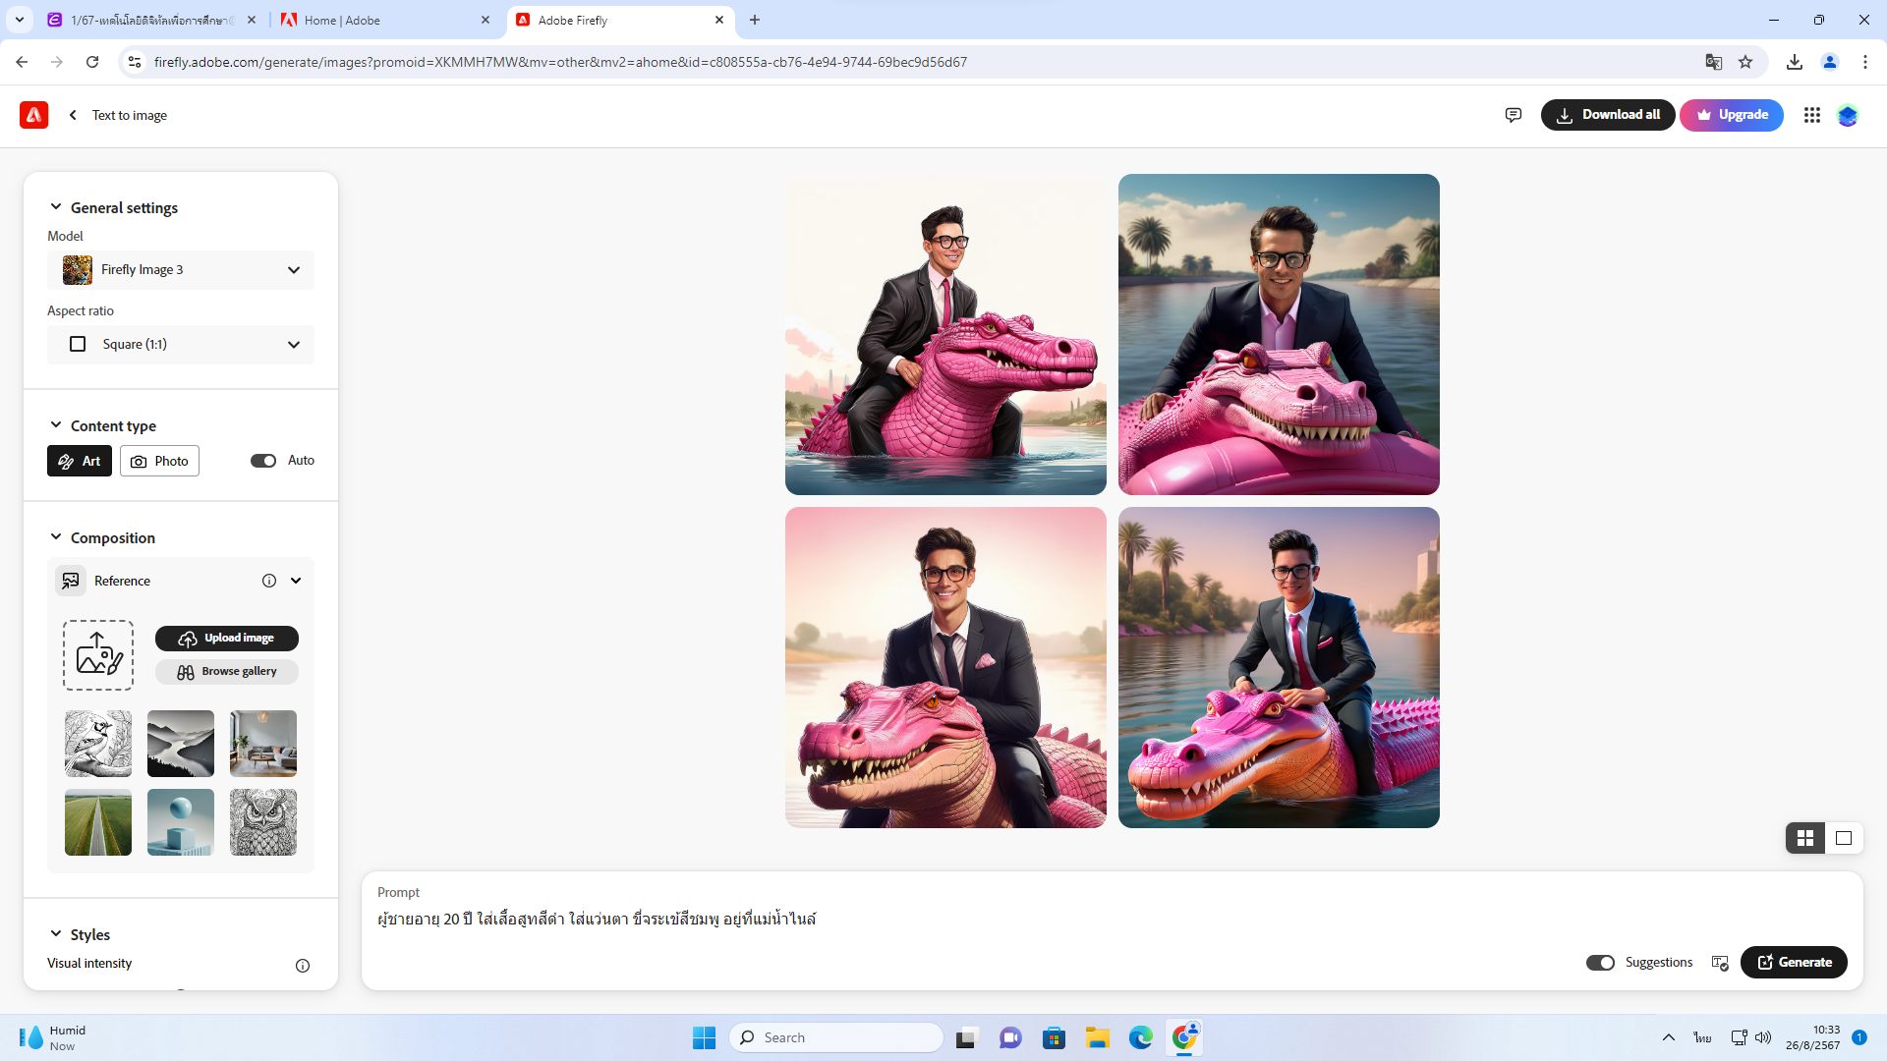1887x1061 pixels.
Task: Switch to grid view layout
Action: pos(1804,838)
